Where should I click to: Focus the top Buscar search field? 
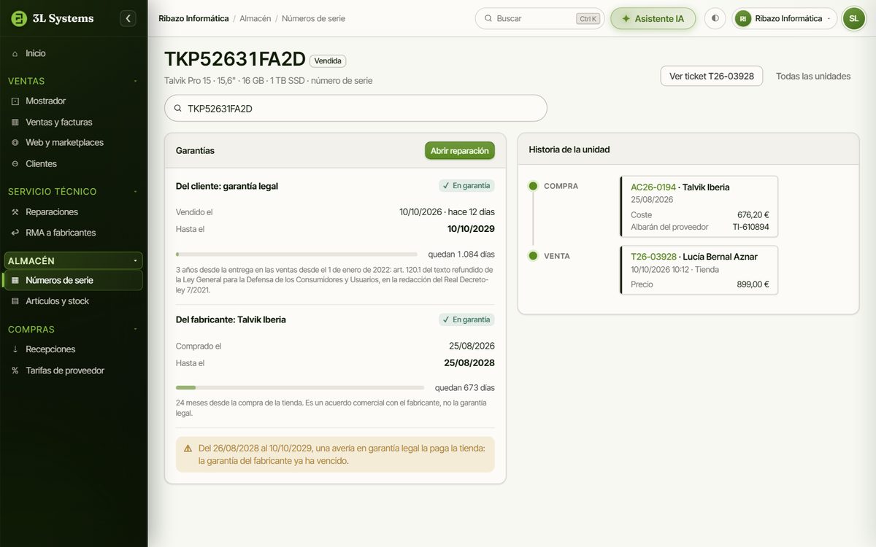click(539, 18)
